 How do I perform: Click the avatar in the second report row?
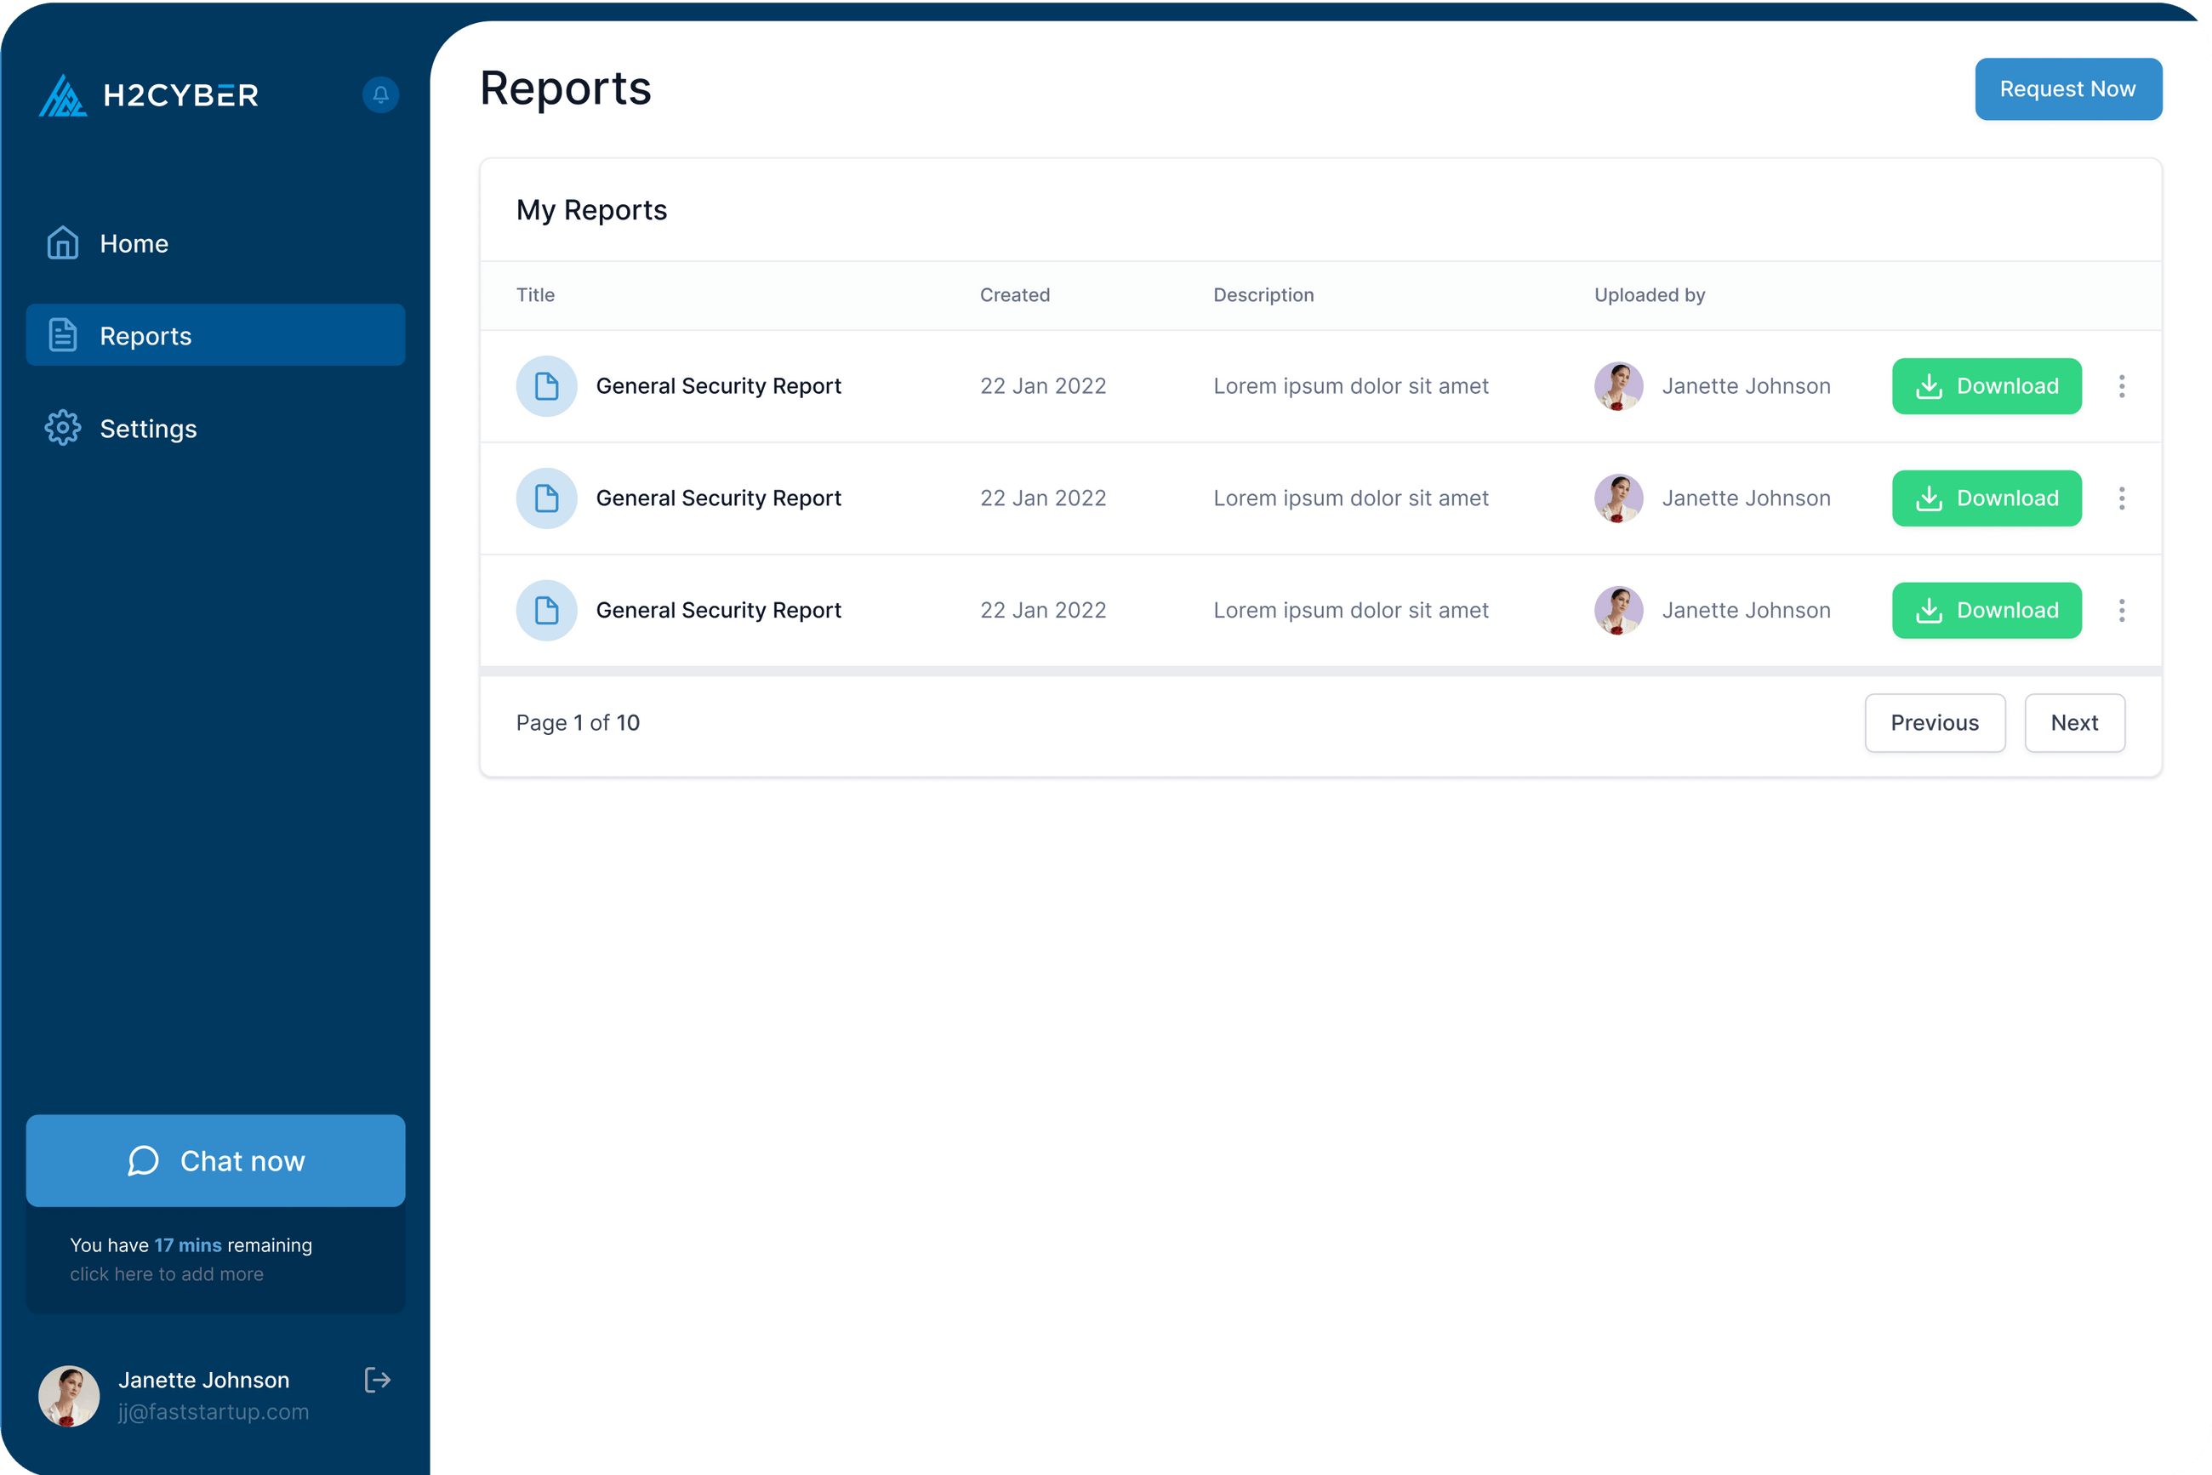pos(1618,498)
